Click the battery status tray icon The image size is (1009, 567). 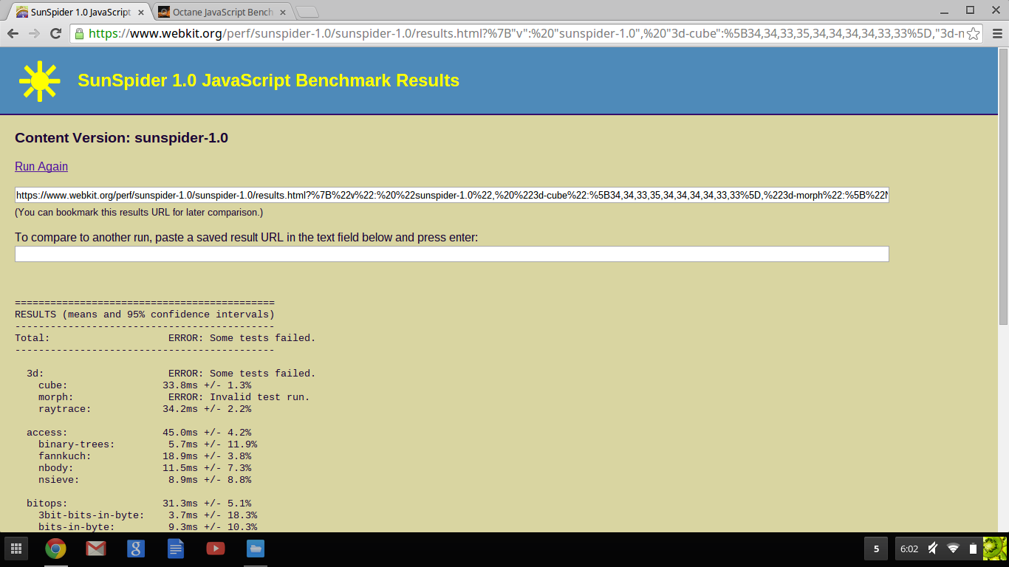973,549
